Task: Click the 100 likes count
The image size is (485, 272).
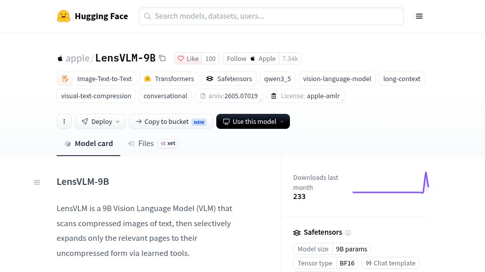Action: pyautogui.click(x=210, y=58)
